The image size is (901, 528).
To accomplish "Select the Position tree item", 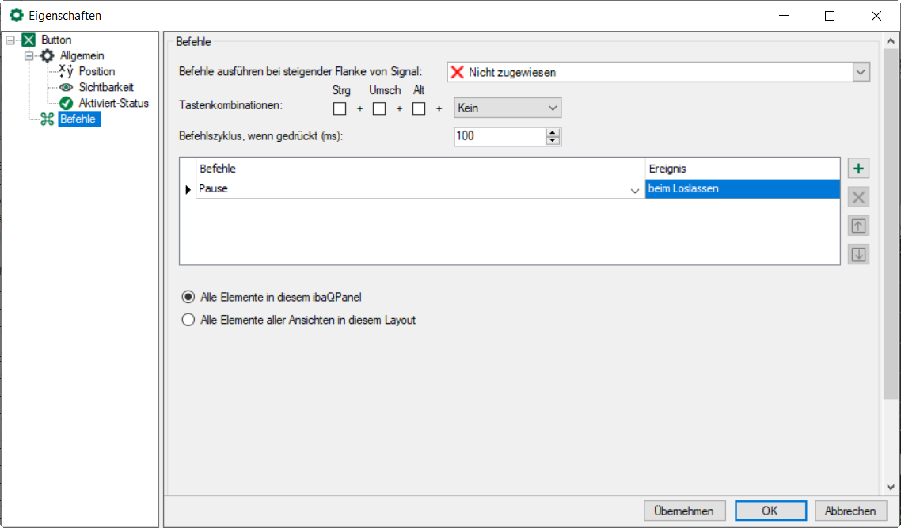I will [97, 71].
